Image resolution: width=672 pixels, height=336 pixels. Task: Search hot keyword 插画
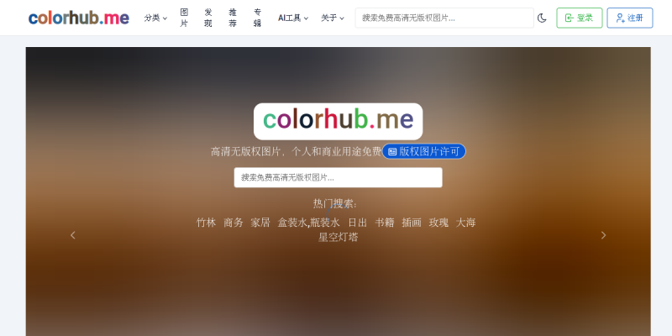tap(412, 223)
